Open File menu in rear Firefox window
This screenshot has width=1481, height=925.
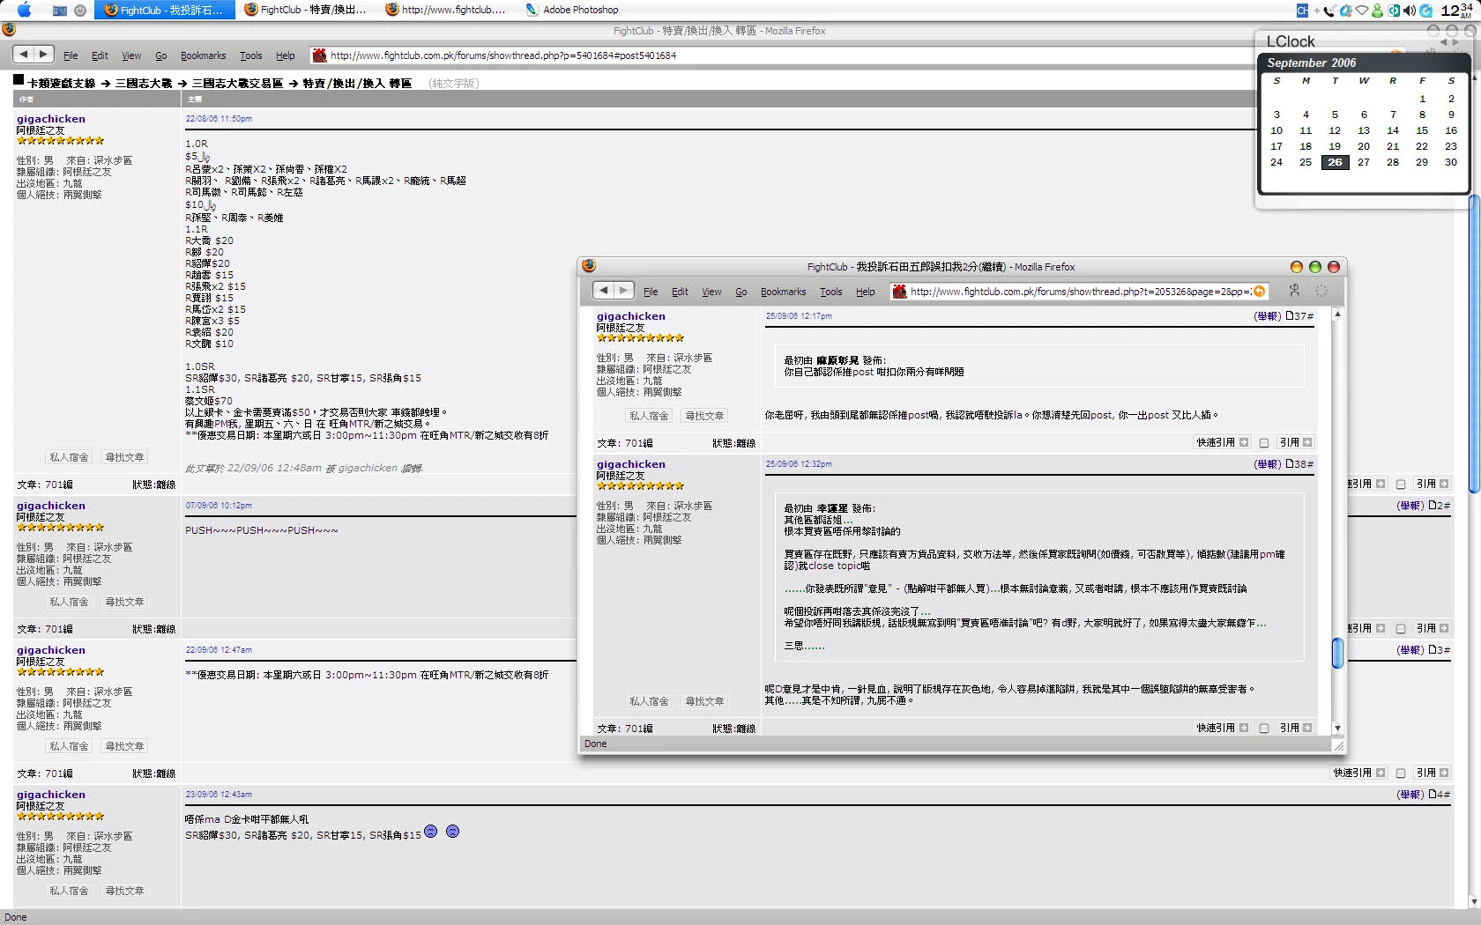71,55
